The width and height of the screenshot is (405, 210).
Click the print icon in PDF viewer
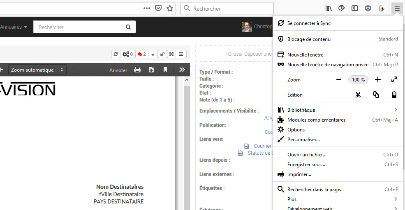click(137, 70)
